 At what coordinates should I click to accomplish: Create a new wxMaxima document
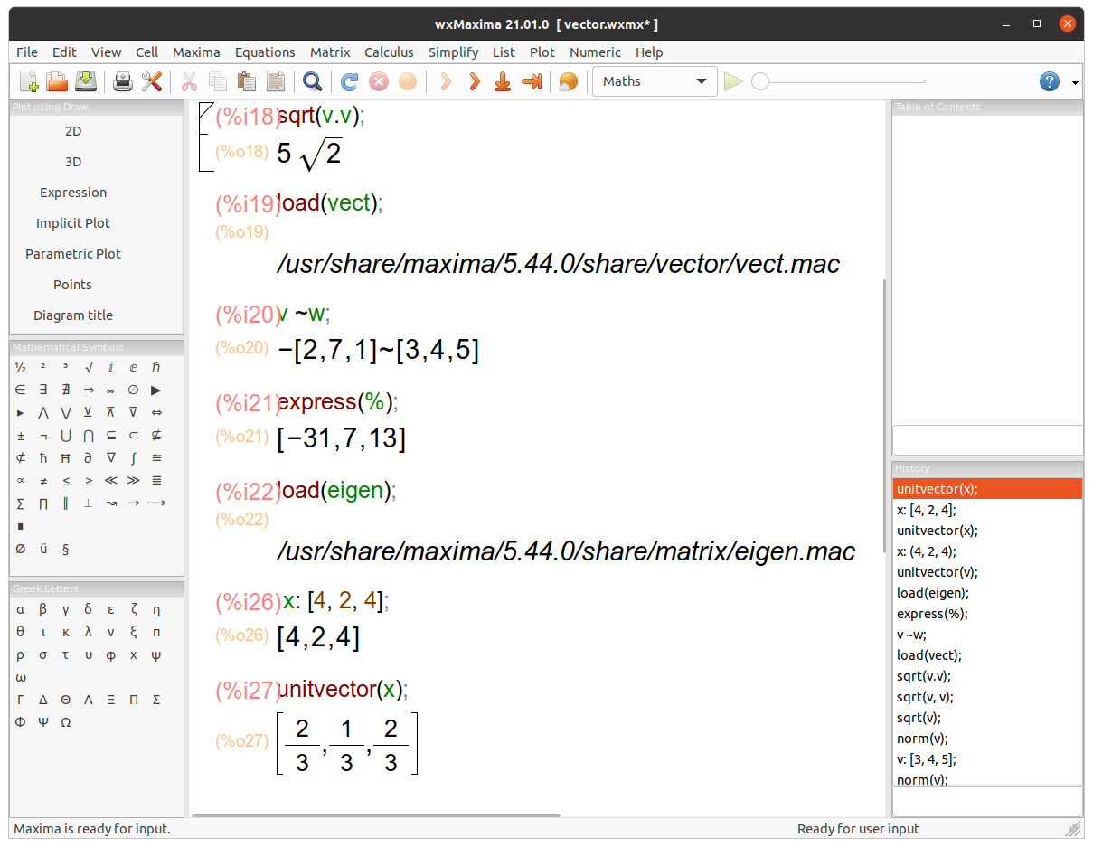(28, 81)
